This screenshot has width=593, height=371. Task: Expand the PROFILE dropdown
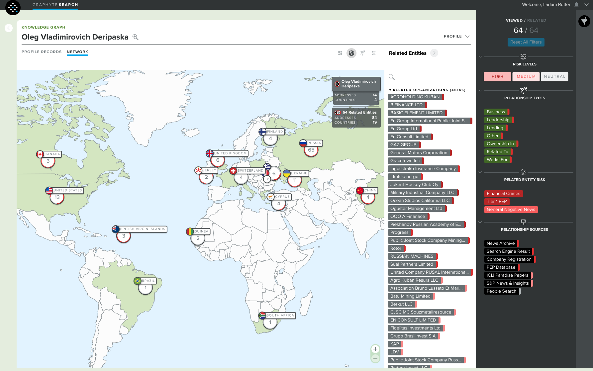coord(457,36)
